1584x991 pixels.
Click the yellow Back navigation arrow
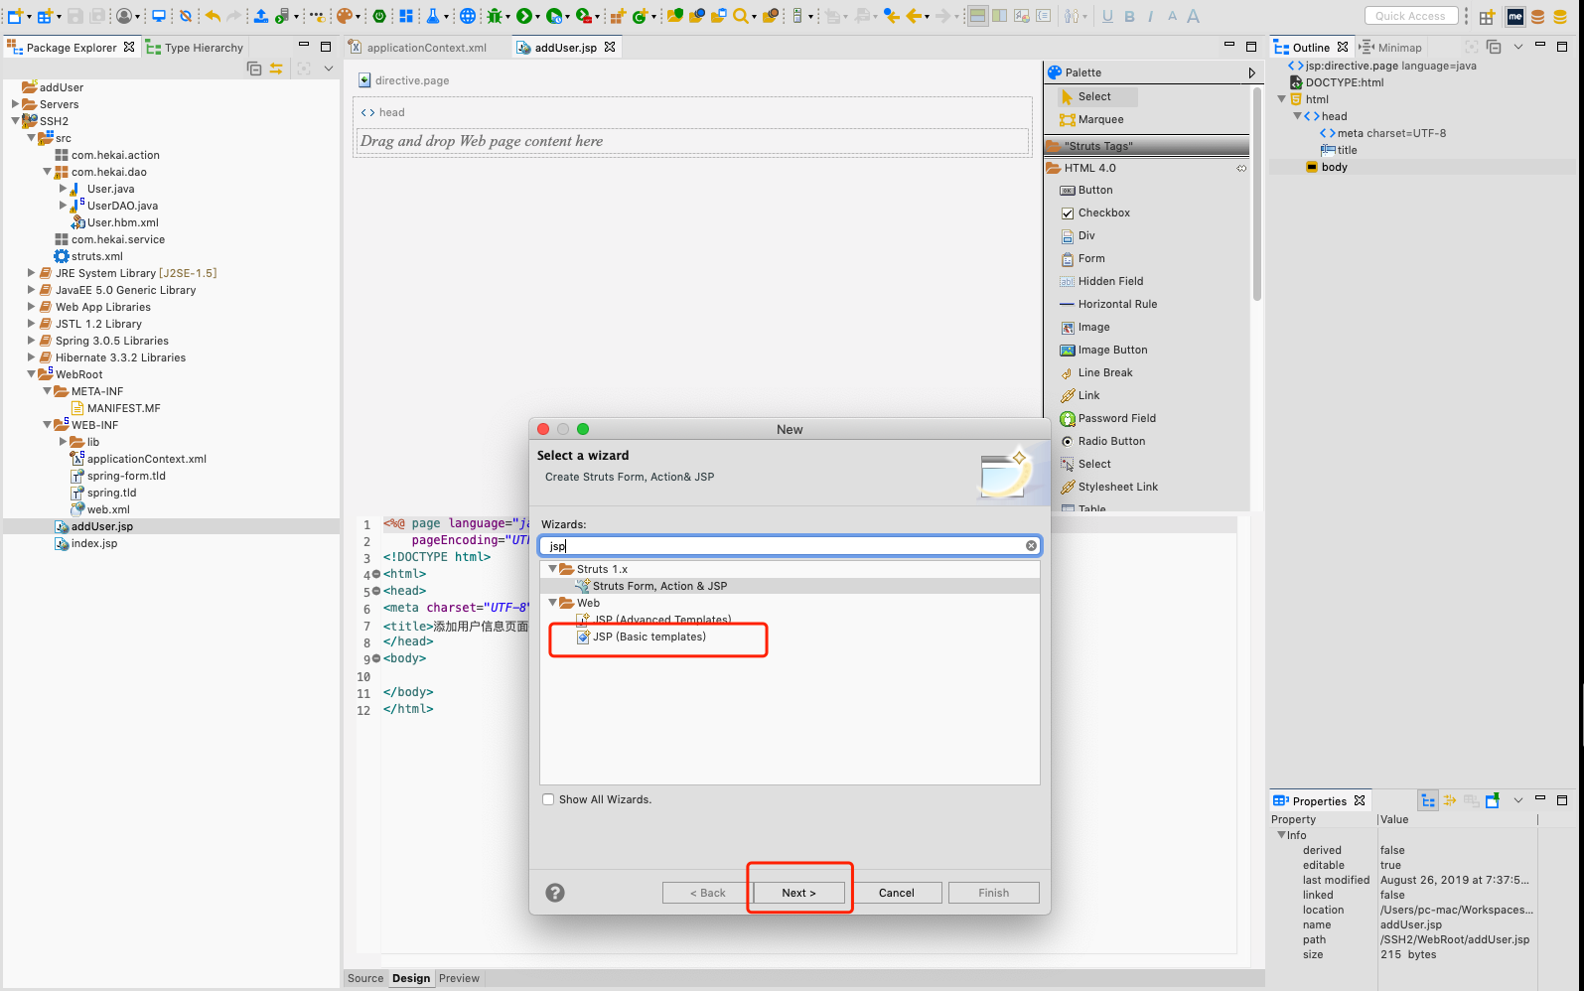point(915,16)
